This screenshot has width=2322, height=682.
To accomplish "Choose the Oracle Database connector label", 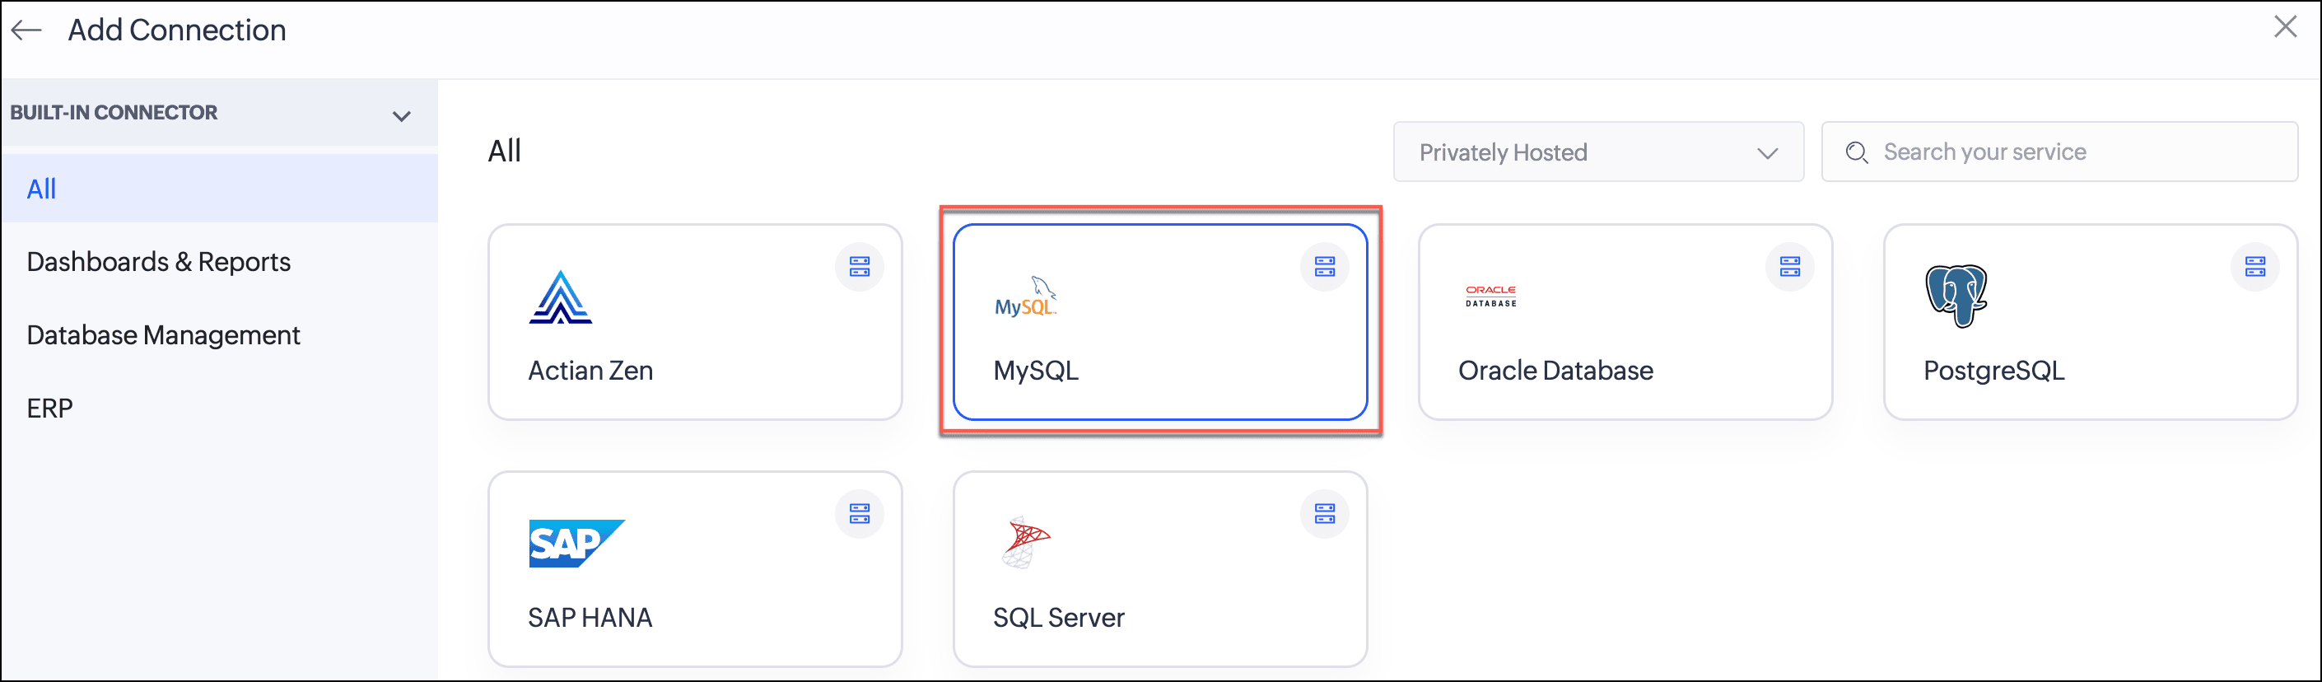I will pos(1555,370).
